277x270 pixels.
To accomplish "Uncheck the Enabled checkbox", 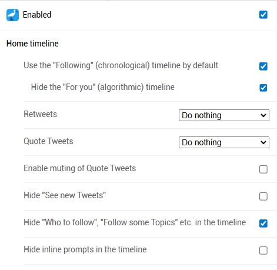I will [263, 15].
